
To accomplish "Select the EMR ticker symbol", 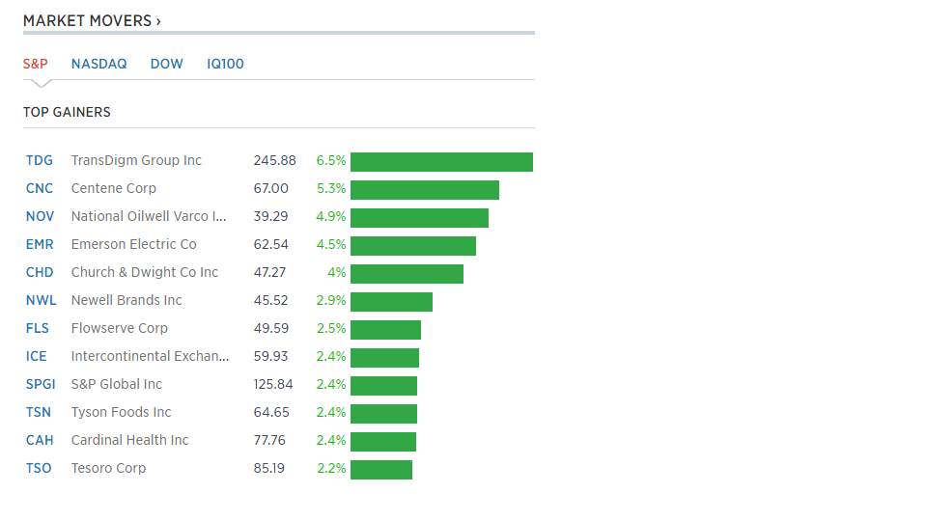I will coord(40,244).
